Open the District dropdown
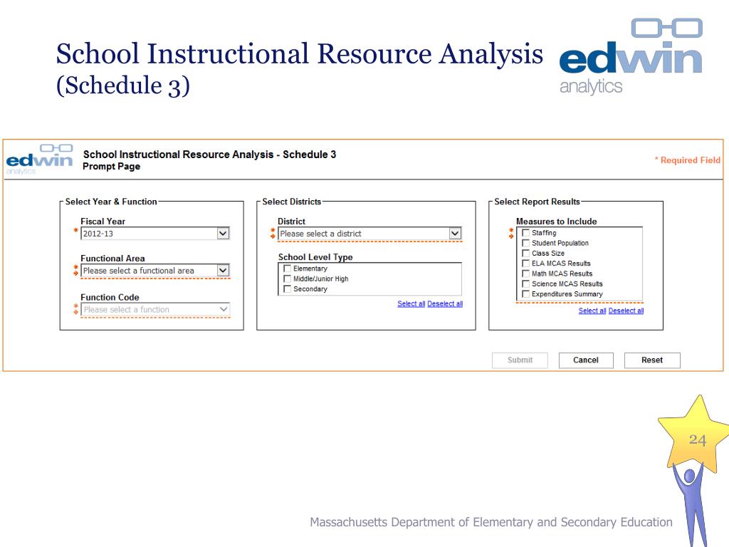 click(x=369, y=234)
